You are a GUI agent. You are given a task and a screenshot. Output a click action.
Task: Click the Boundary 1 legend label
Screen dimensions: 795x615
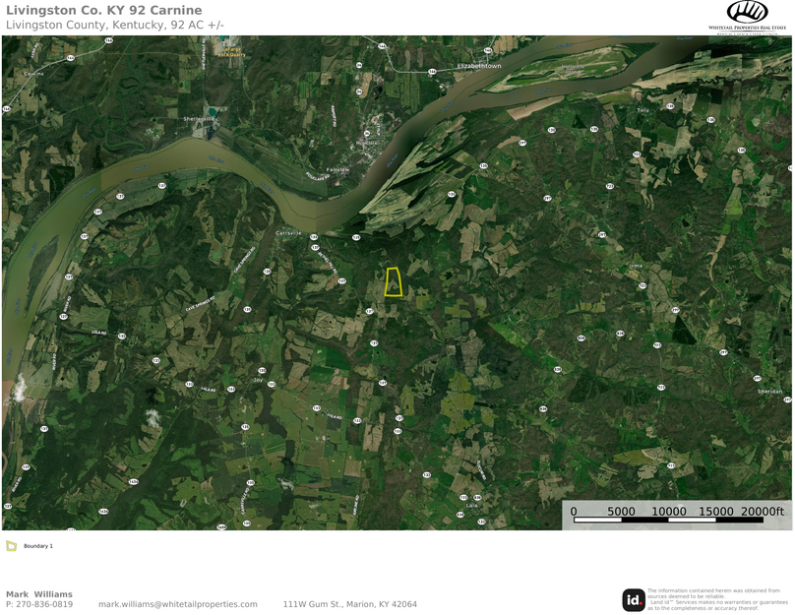(38, 546)
